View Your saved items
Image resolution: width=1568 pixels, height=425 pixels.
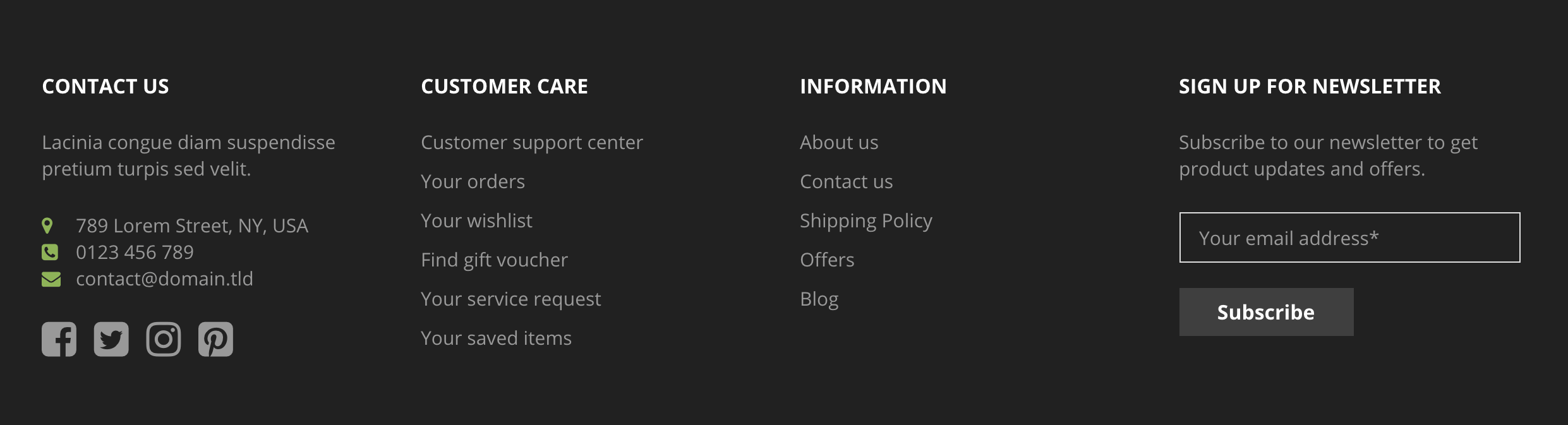[496, 338]
